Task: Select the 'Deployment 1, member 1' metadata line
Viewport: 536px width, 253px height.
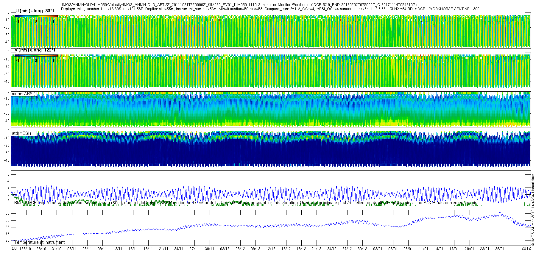Action: [270, 9]
